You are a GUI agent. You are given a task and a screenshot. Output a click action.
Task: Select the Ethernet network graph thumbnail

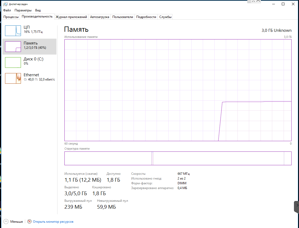click(x=13, y=78)
